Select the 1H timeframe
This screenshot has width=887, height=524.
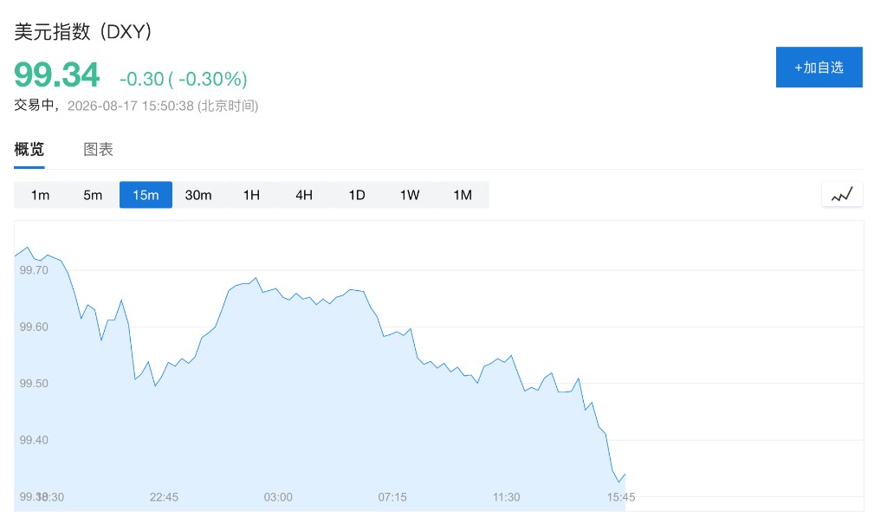coord(251,195)
